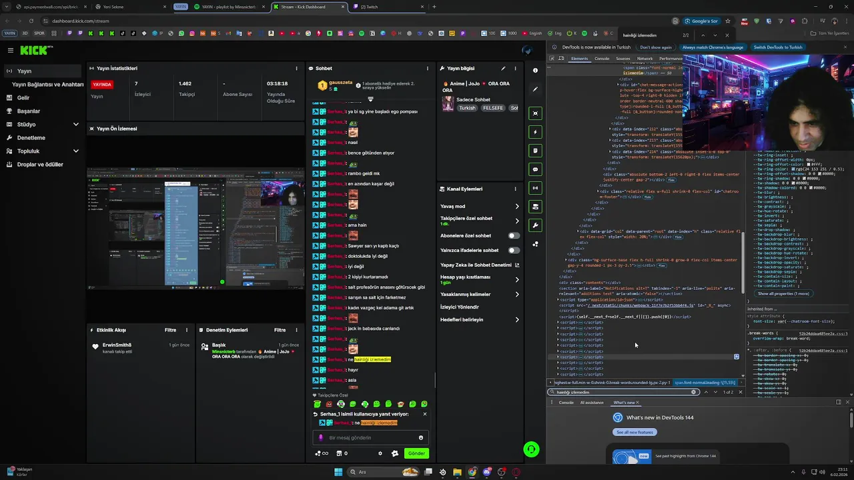This screenshot has height=480, width=854.
Task: Open emoji picker in chat input
Action: click(420, 438)
